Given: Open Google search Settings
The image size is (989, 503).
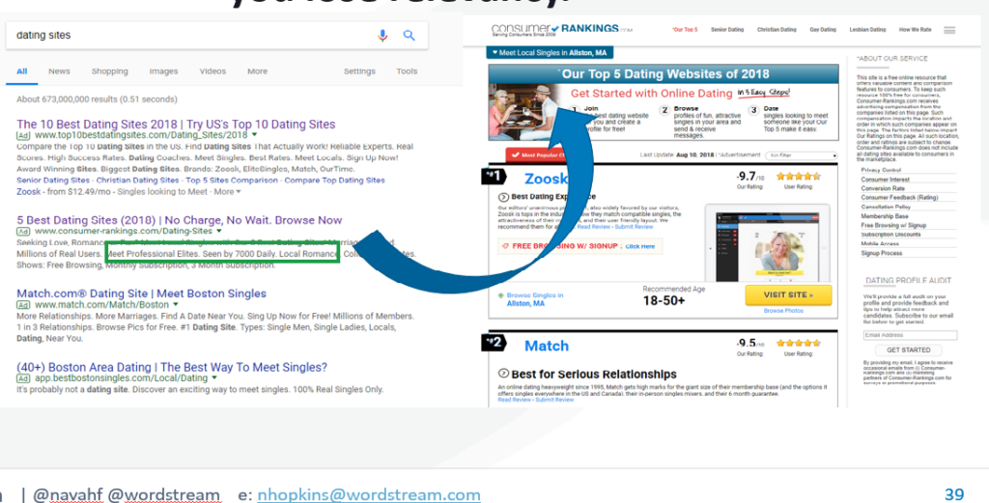Looking at the screenshot, I should click(x=359, y=71).
